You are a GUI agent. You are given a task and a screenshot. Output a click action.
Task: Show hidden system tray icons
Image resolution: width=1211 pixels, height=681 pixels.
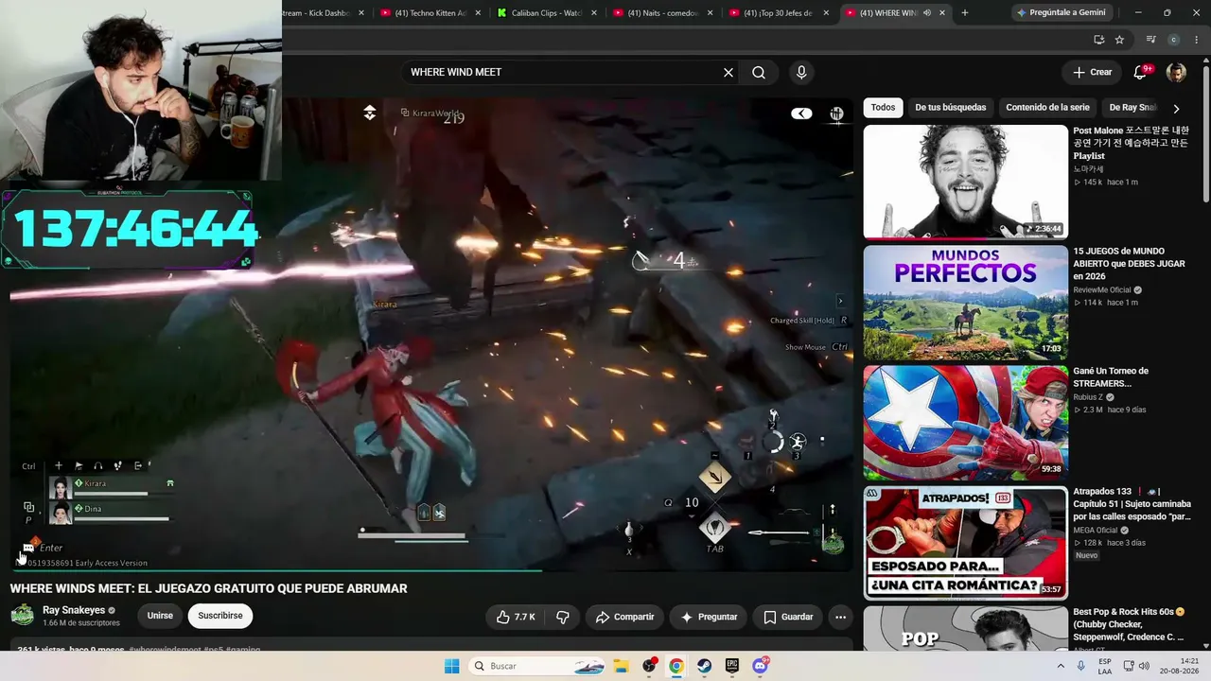[x=1061, y=666]
